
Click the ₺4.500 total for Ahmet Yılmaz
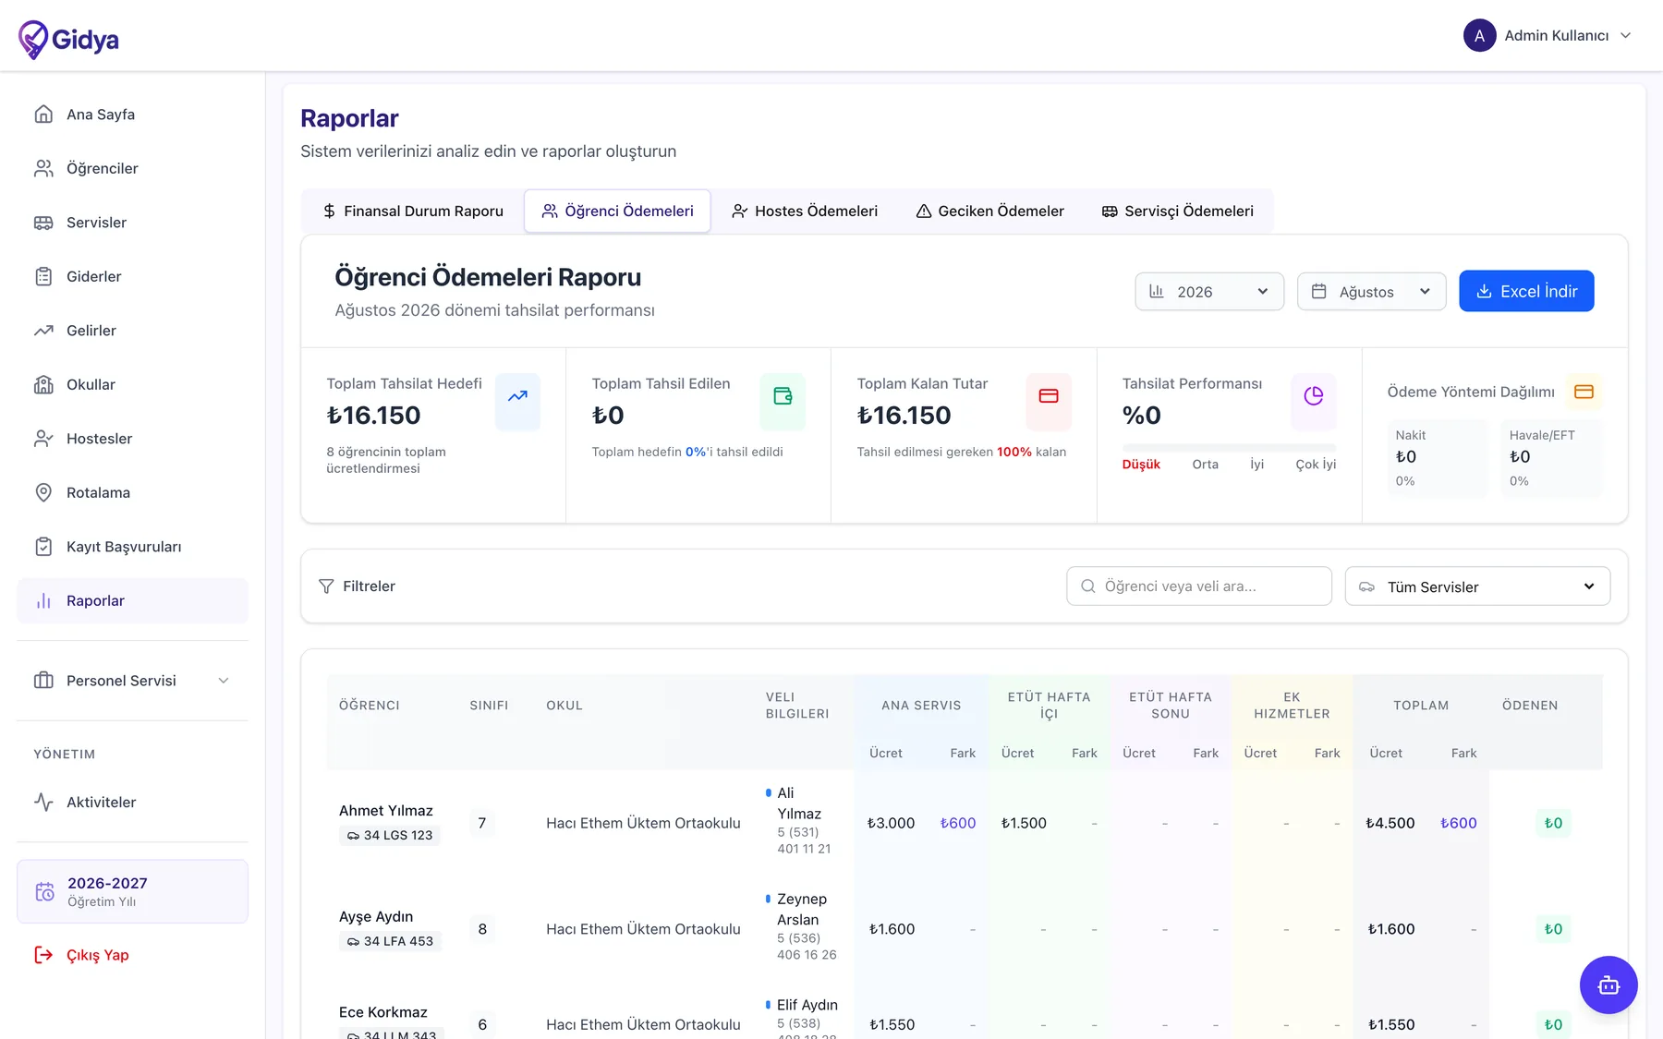coord(1390,823)
